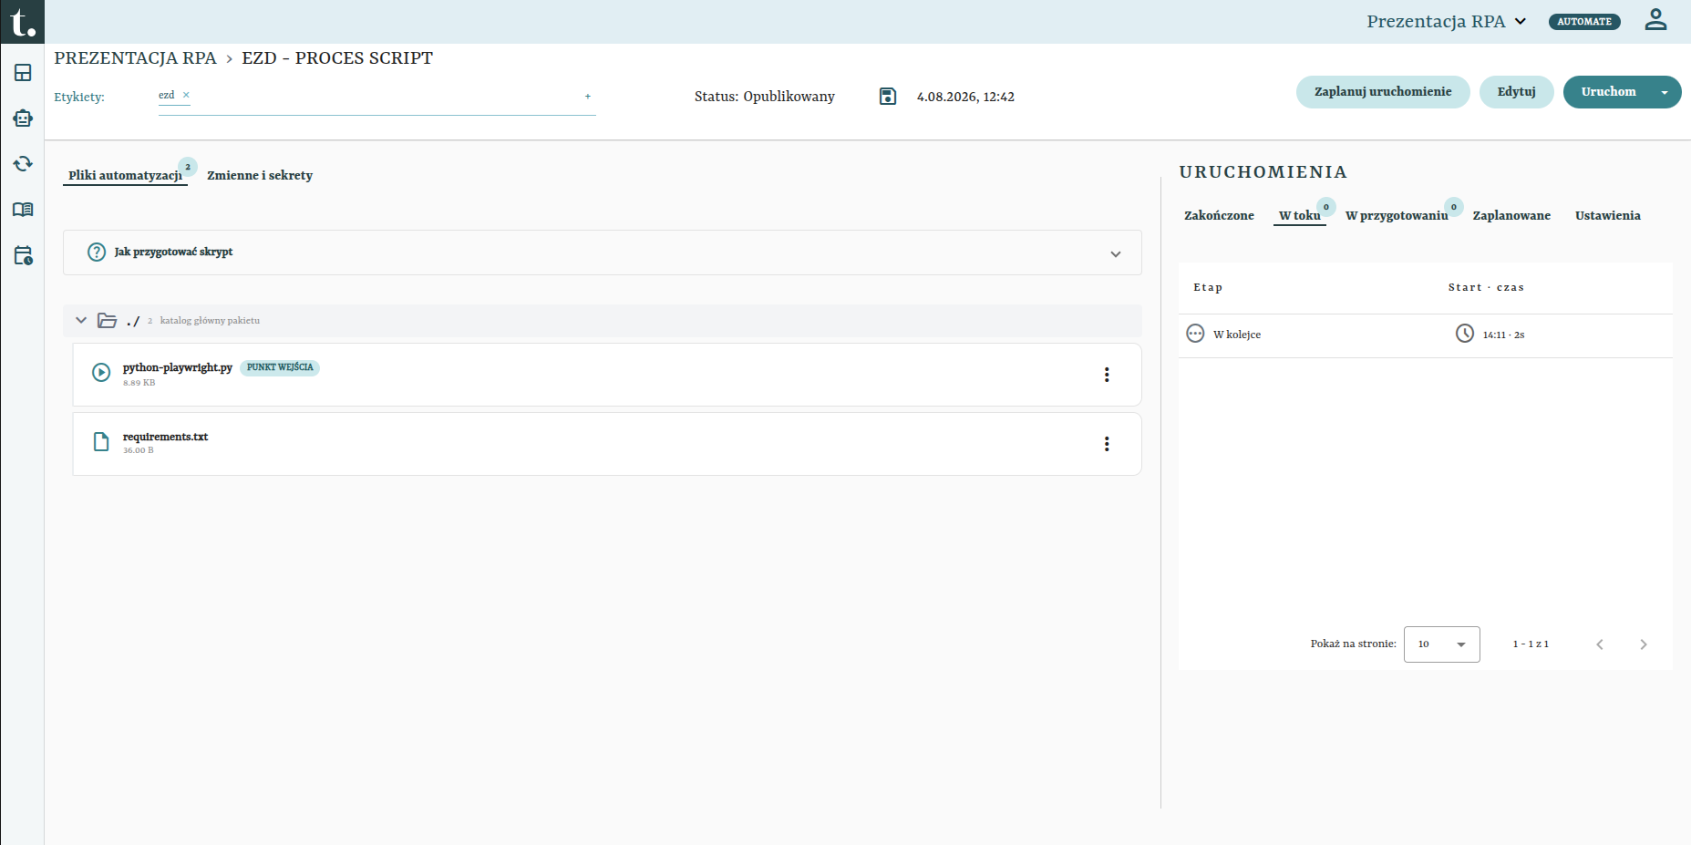Open the rows-per-page dropdown showing 10

point(1442,644)
